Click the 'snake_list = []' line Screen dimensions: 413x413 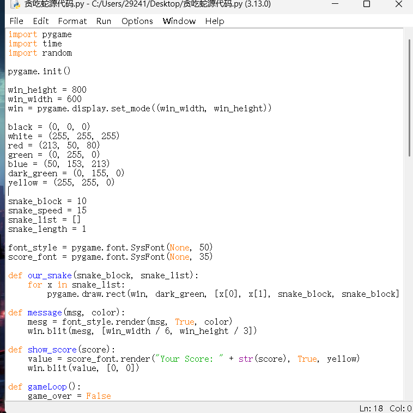[x=44, y=220]
